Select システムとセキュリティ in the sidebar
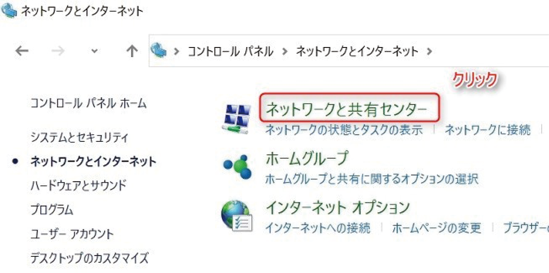 tap(79, 138)
